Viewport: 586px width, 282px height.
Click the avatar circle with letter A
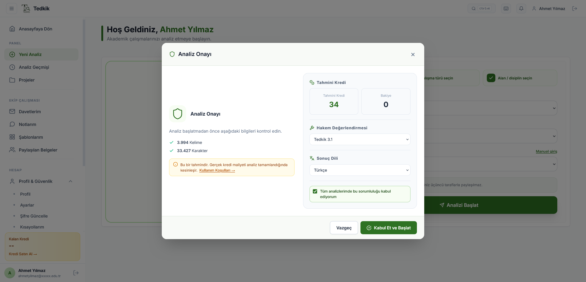[10, 273]
